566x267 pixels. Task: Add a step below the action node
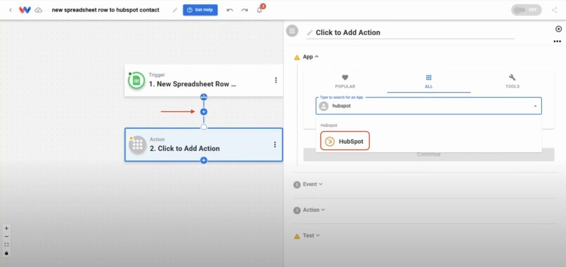203,160
